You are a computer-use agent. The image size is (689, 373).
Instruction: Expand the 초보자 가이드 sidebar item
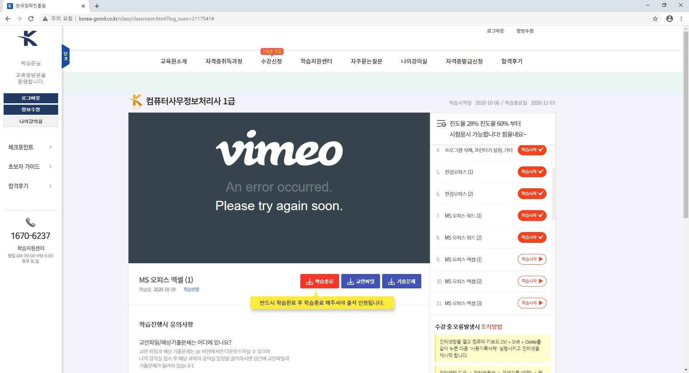[31, 167]
